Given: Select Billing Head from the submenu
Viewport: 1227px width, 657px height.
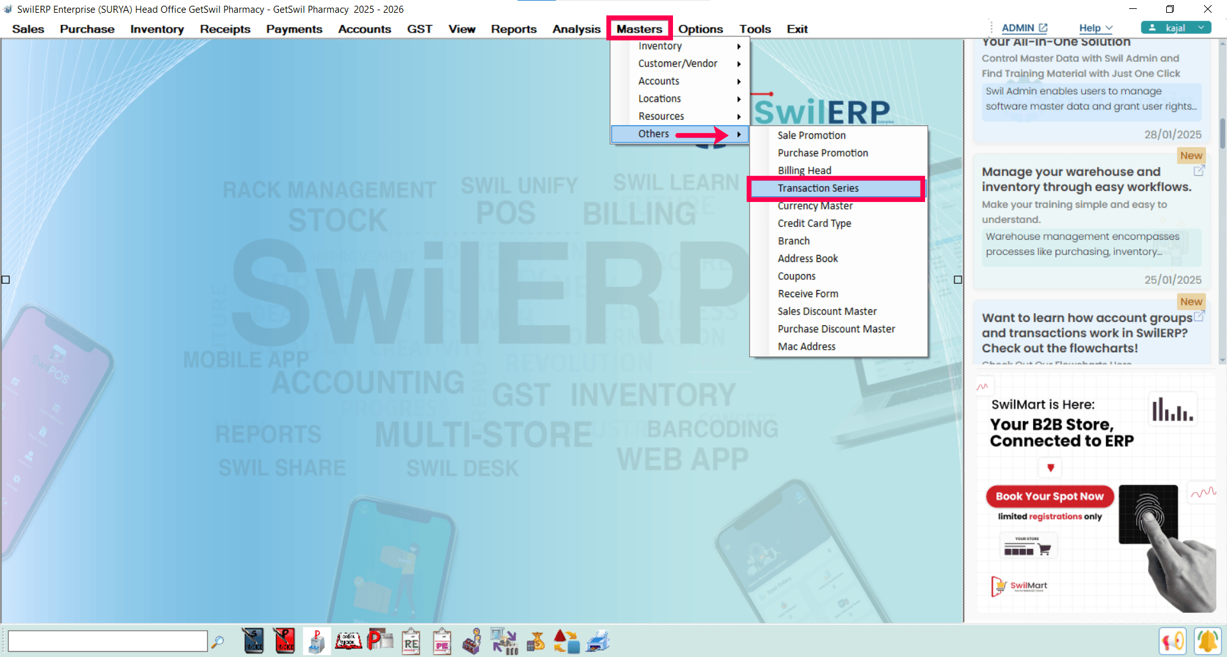Looking at the screenshot, I should click(x=839, y=171).
